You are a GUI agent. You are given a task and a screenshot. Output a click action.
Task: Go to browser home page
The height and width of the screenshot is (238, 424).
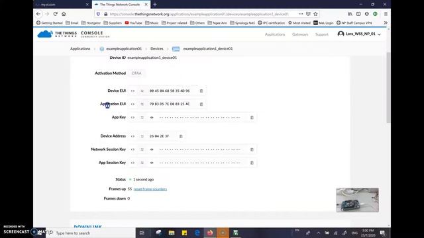[x=64, y=14]
